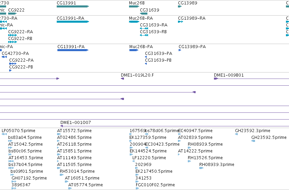Click the EC40947.5prime EST label
The width and height of the screenshot is (289, 190).
point(195,131)
